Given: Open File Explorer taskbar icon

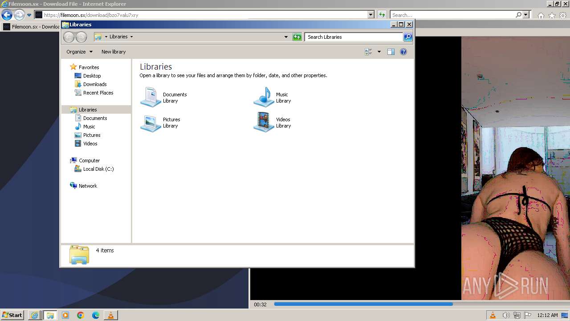Looking at the screenshot, I should 50,315.
